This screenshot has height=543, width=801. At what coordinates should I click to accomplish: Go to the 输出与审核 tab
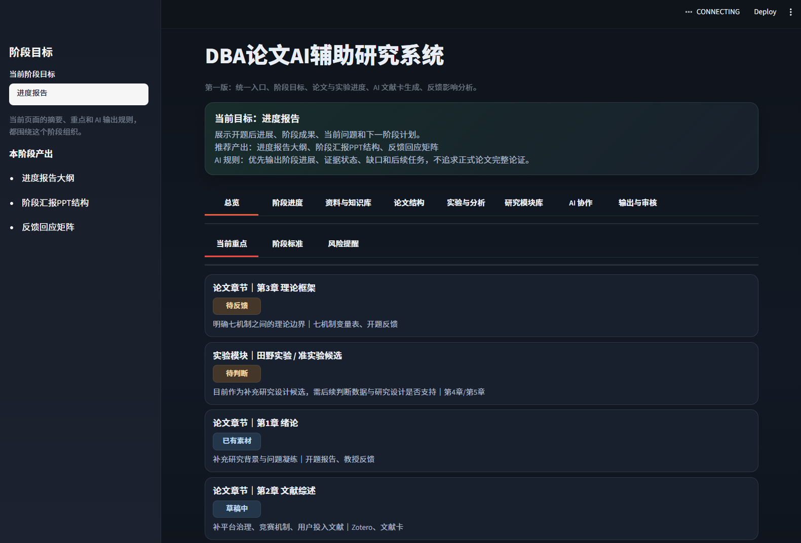637,203
